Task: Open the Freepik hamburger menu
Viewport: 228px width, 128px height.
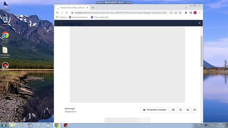Action: coord(58,24)
